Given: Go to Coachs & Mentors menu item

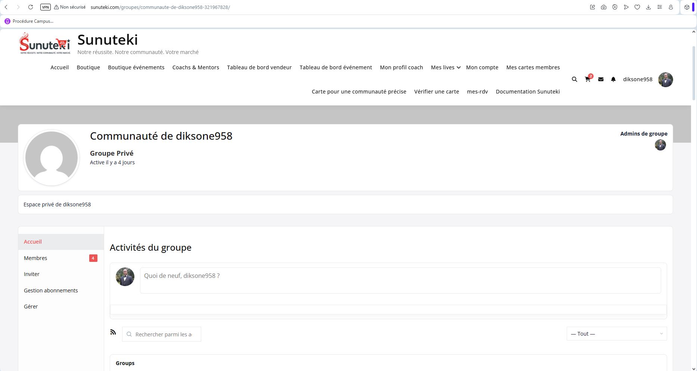Looking at the screenshot, I should click(196, 67).
